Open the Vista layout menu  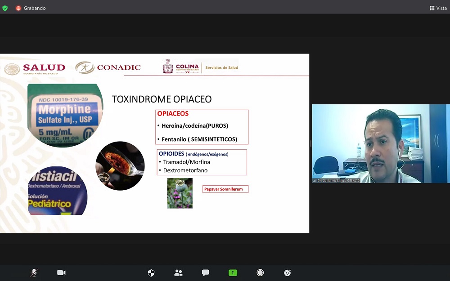pos(438,8)
